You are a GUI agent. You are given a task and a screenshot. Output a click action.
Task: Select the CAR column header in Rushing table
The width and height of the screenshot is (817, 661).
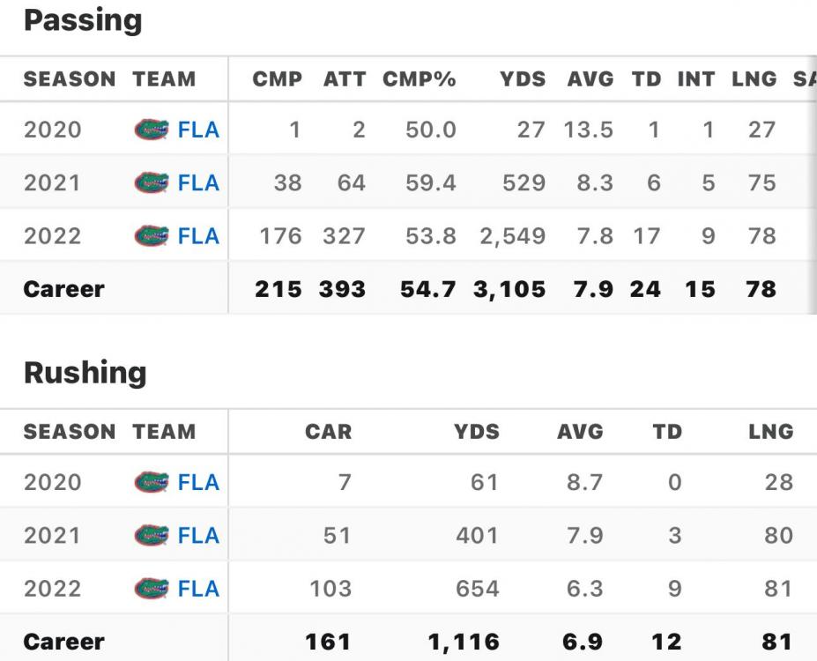point(328,432)
